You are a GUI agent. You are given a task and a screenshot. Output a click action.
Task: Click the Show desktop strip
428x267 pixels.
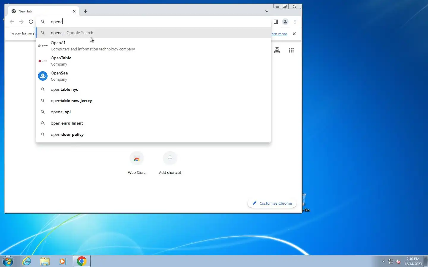426,261
